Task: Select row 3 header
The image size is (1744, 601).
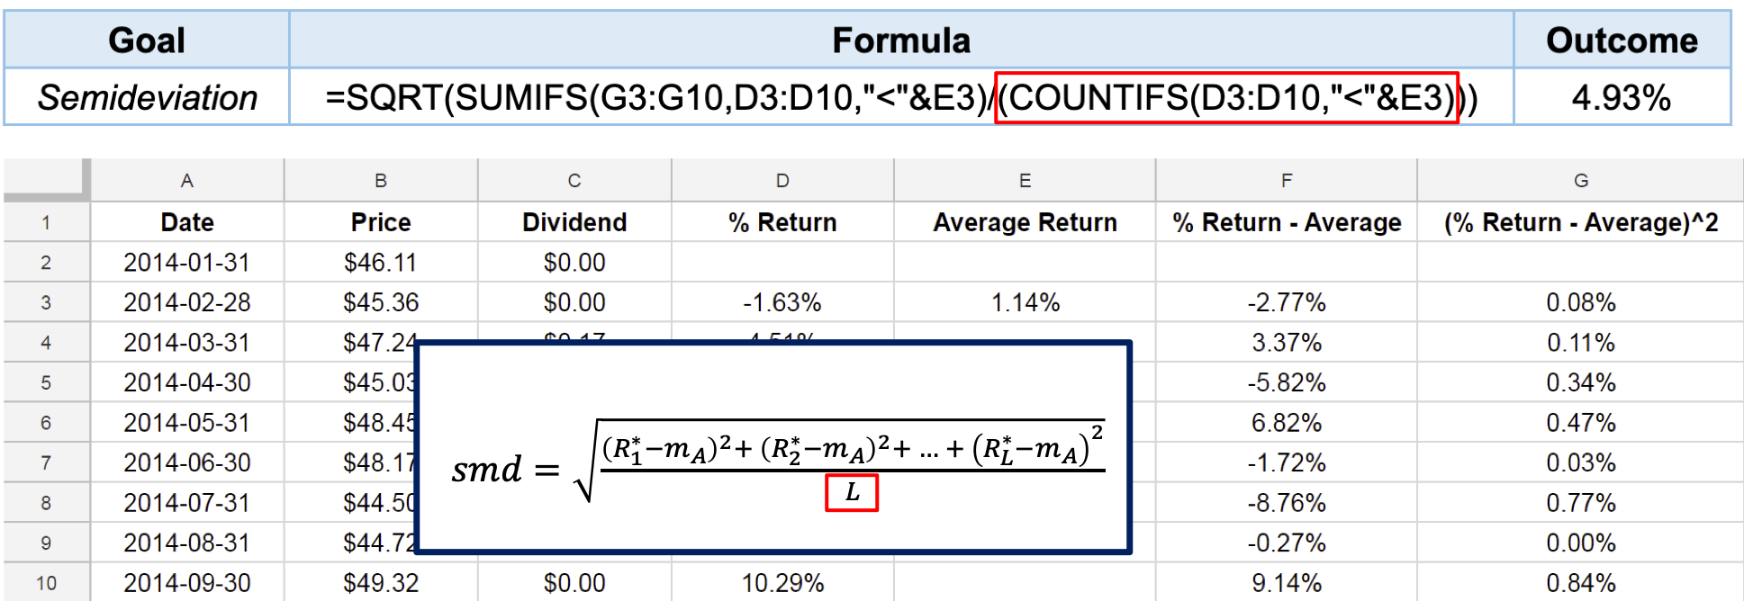Action: (x=46, y=302)
